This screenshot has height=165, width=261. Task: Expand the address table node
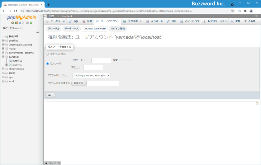pos(6,65)
